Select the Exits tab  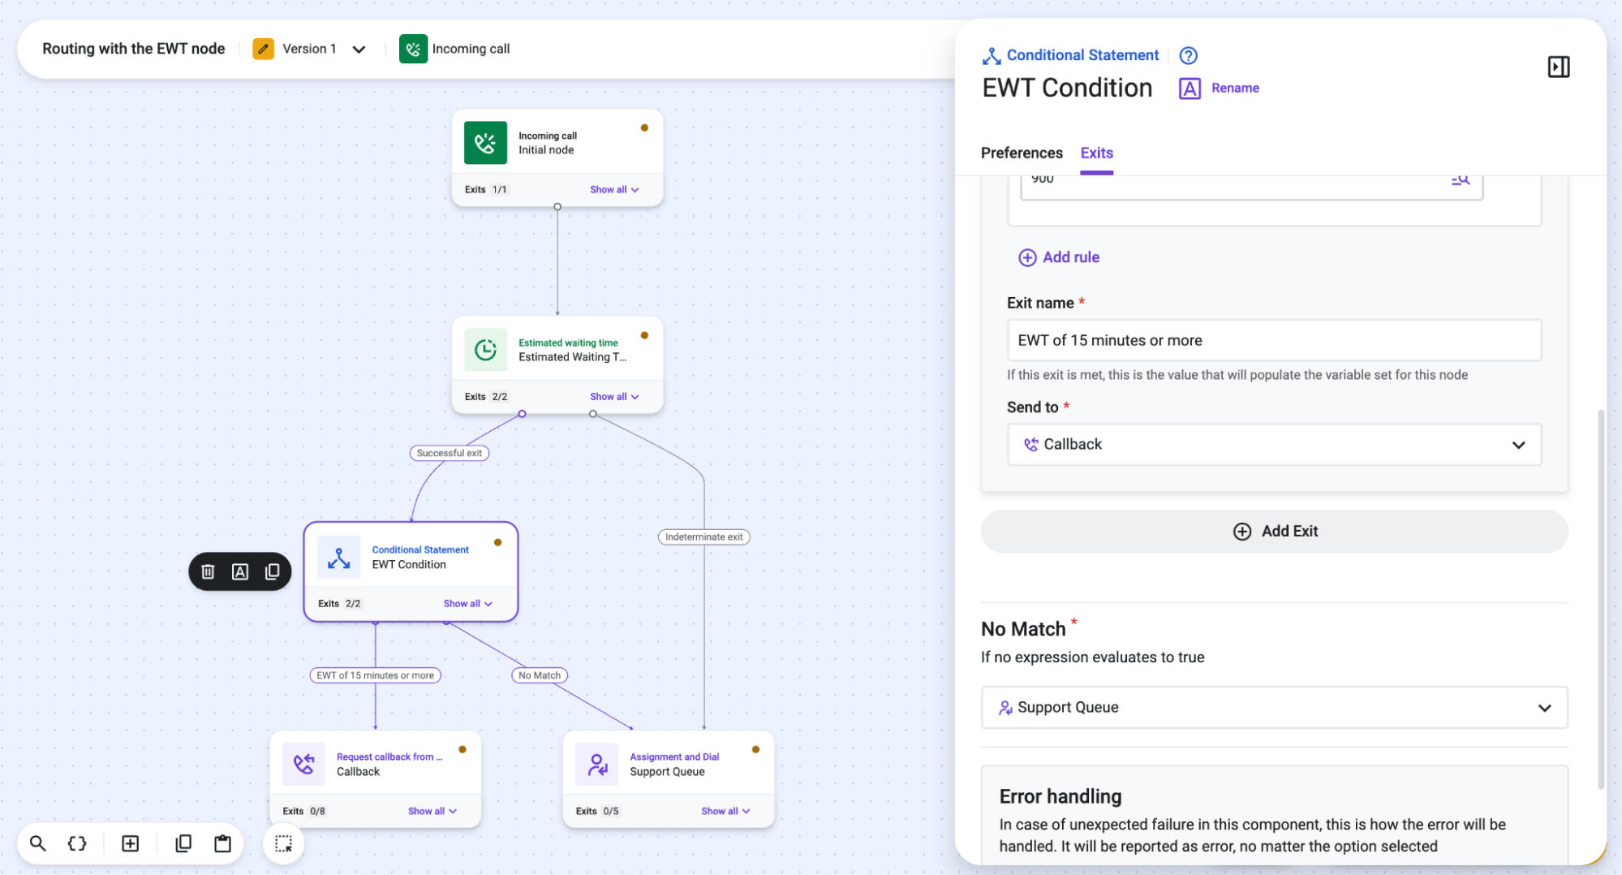coord(1096,153)
